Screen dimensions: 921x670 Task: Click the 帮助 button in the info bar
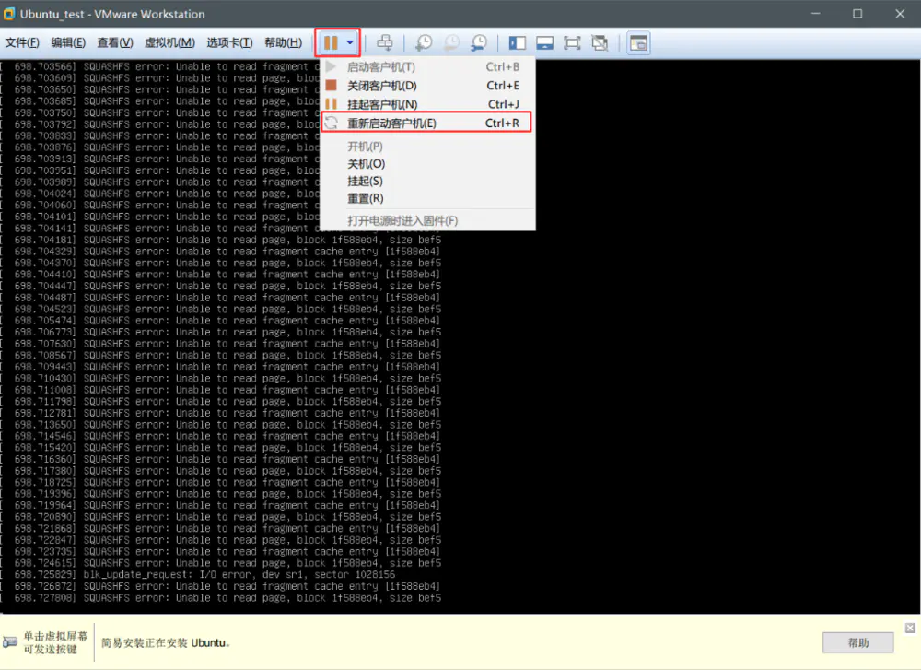click(x=858, y=642)
